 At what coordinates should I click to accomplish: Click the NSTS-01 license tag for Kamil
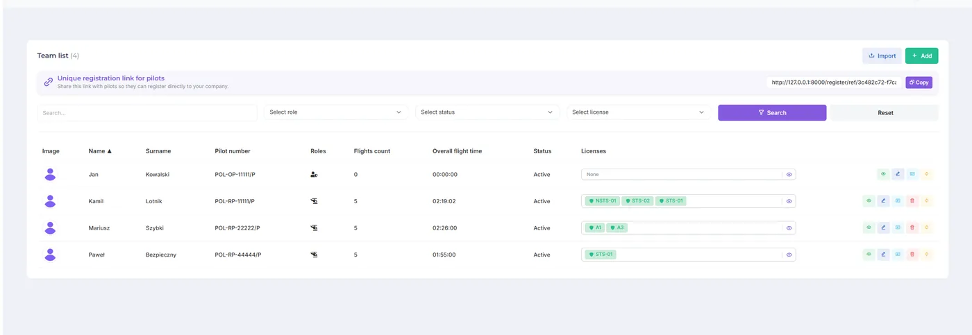pyautogui.click(x=602, y=201)
